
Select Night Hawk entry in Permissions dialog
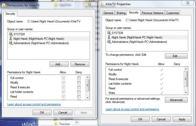[x=49, y=39]
